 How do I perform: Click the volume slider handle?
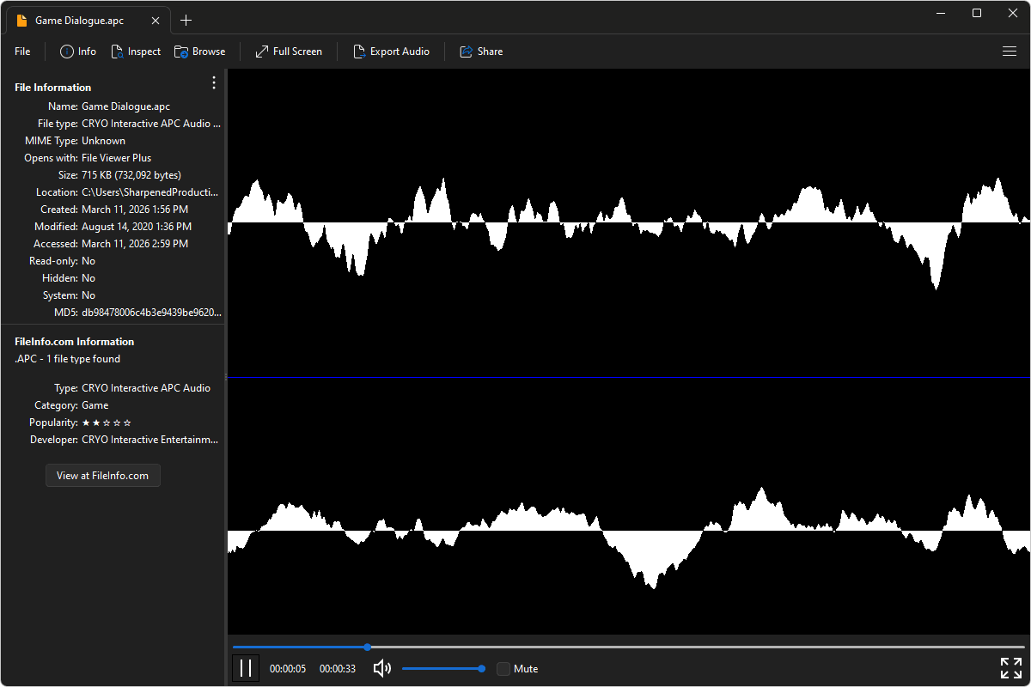coord(482,668)
